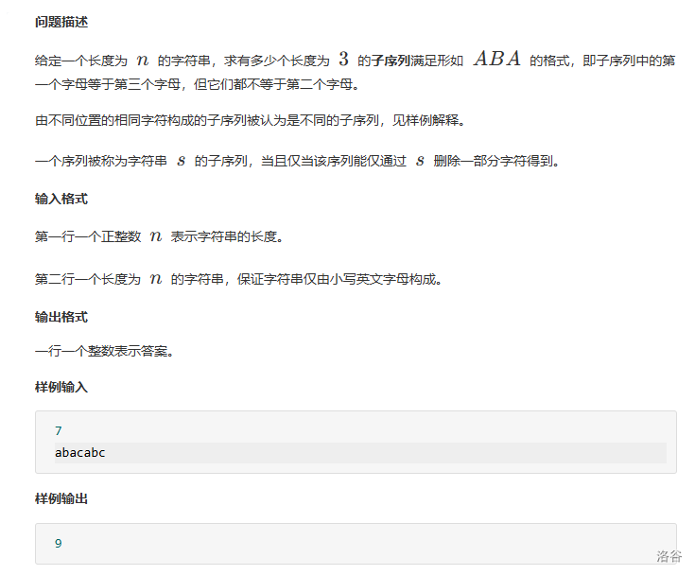Screen dimensions: 695x575
Task: Click the 输入格式 heading
Action: 61,199
